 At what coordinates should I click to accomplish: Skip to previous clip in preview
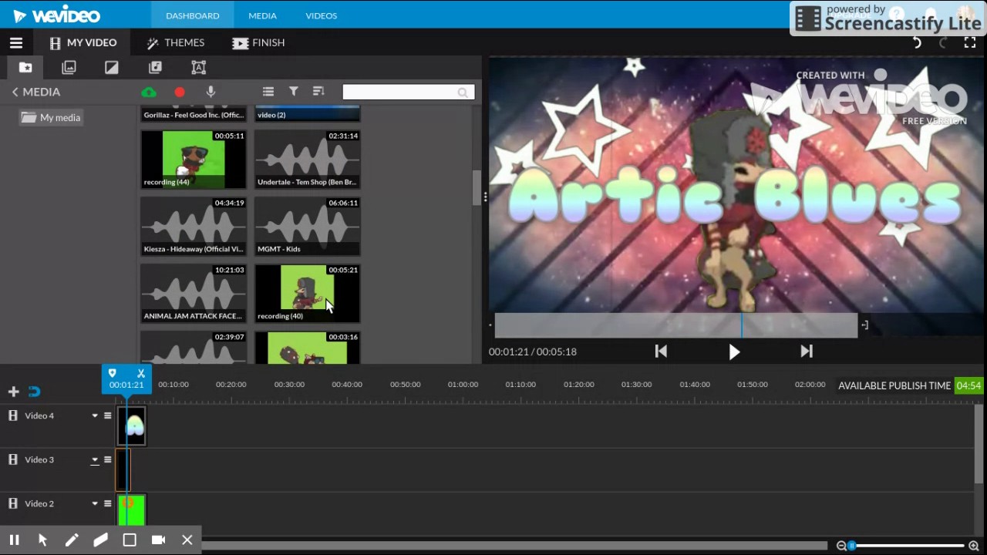661,351
